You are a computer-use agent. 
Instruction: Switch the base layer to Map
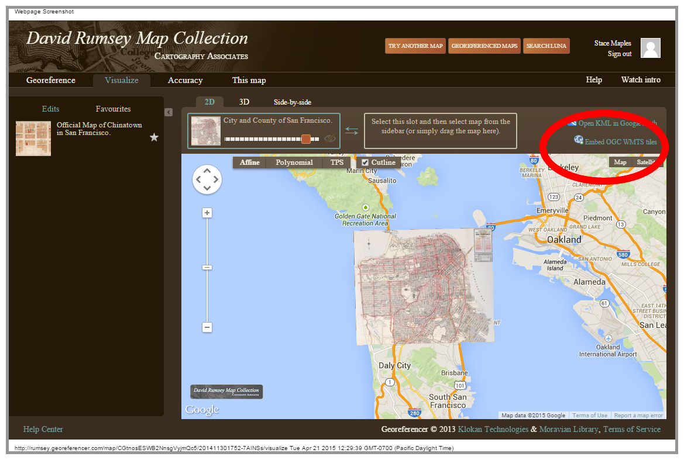pos(620,162)
